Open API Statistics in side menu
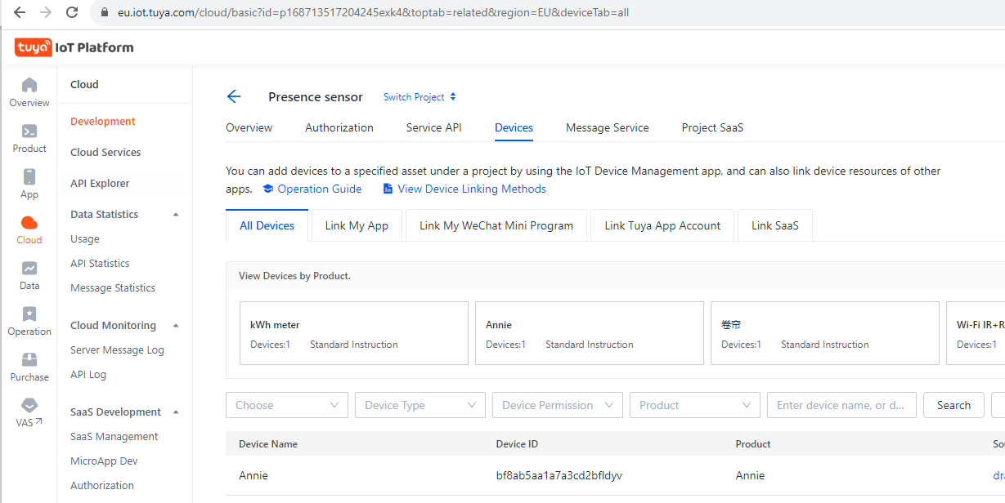The height and width of the screenshot is (503, 1005). click(100, 264)
